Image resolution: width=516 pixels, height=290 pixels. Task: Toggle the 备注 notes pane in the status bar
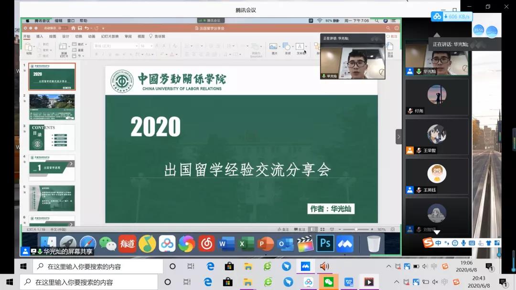click(x=283, y=229)
